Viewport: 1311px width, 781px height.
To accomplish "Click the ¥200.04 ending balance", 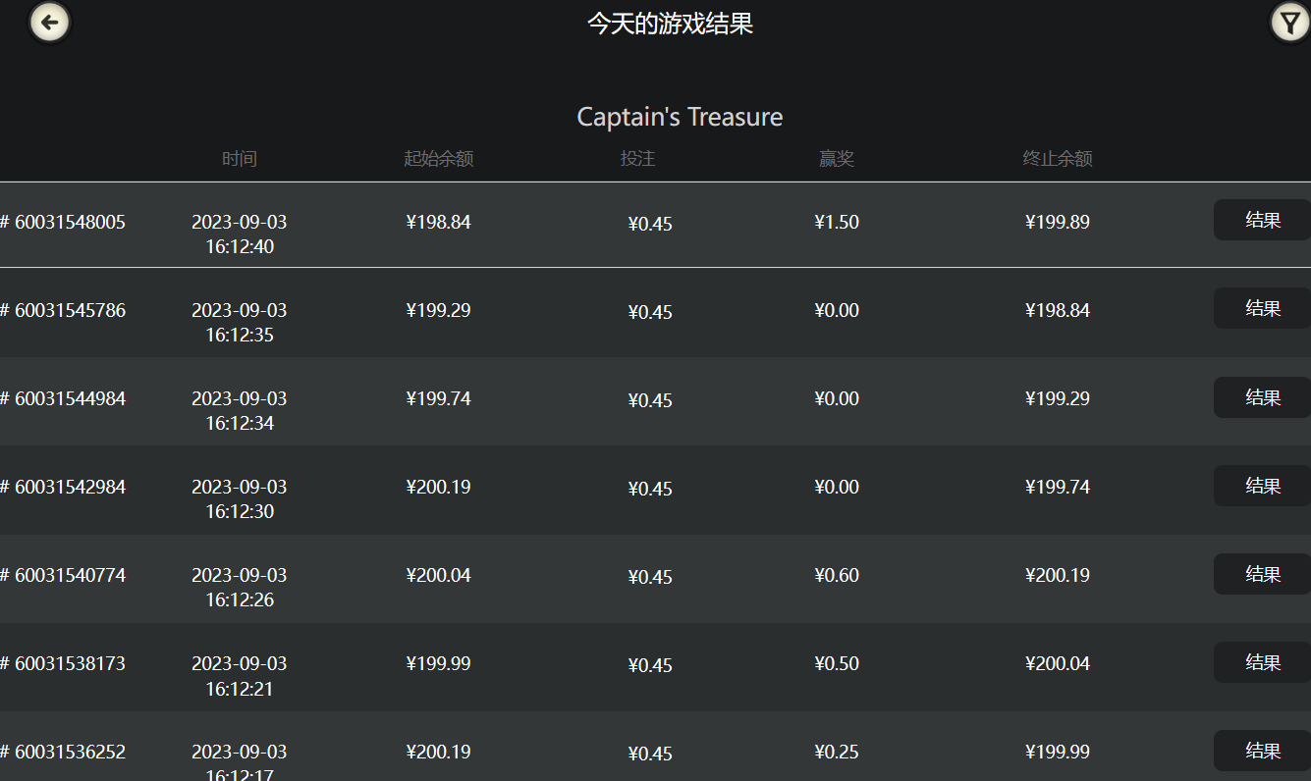I will [1057, 664].
